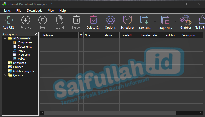205x117 pixels.
Task: Select the Unfinished folder
Action: click(x=20, y=63)
